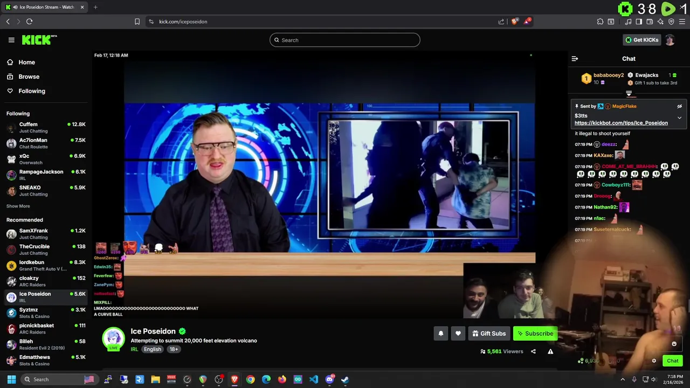Image resolution: width=690 pixels, height=388 pixels.
Task: Report stream warning icon
Action: (550, 351)
